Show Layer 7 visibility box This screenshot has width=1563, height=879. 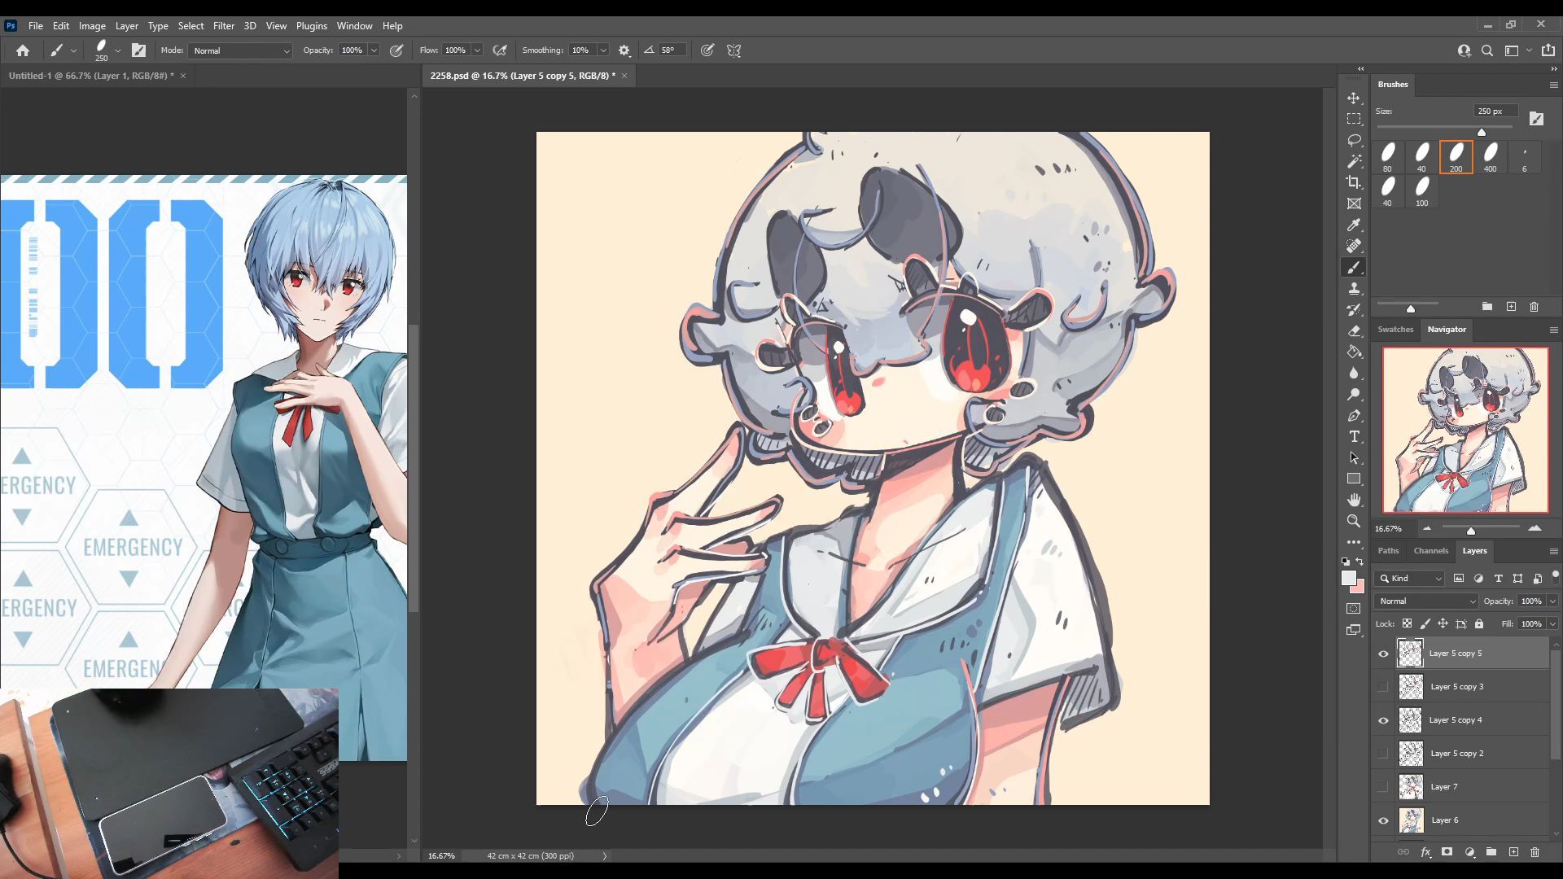pos(1383,787)
